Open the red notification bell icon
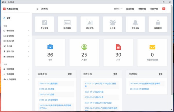 coord(164,9)
